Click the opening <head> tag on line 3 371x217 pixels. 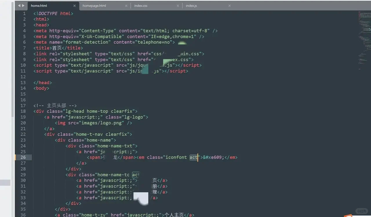[x=41, y=25]
